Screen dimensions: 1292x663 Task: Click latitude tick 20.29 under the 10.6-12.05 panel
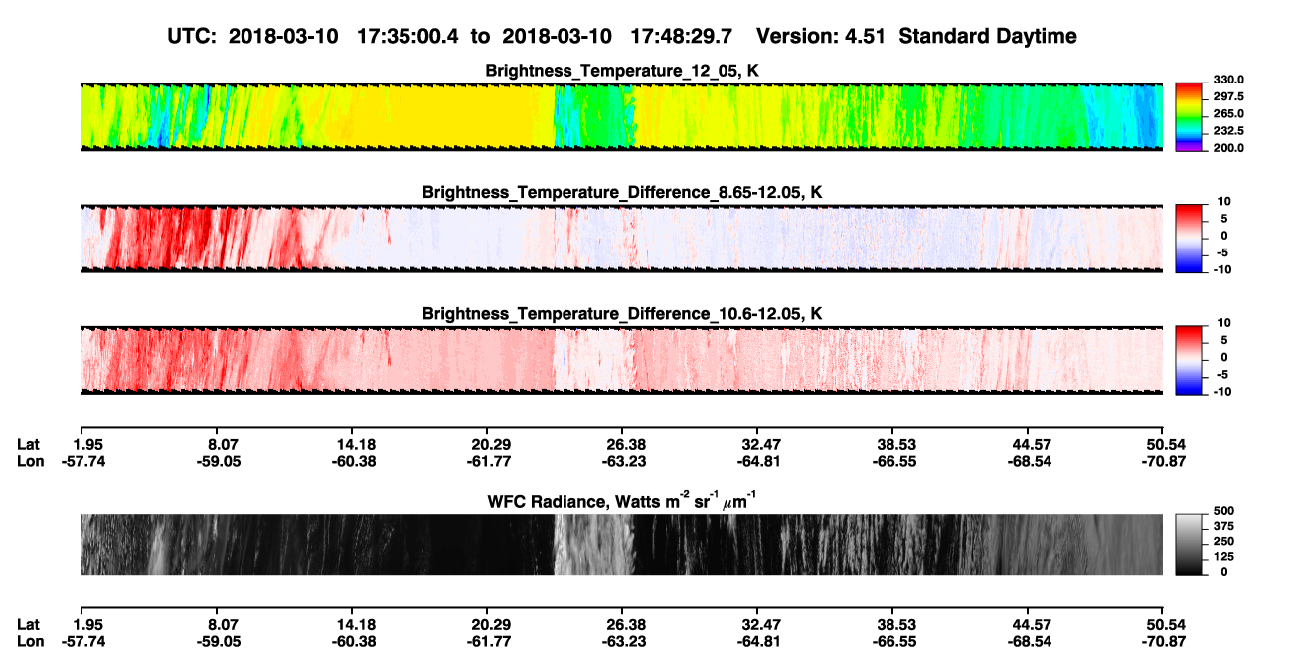[x=487, y=444]
